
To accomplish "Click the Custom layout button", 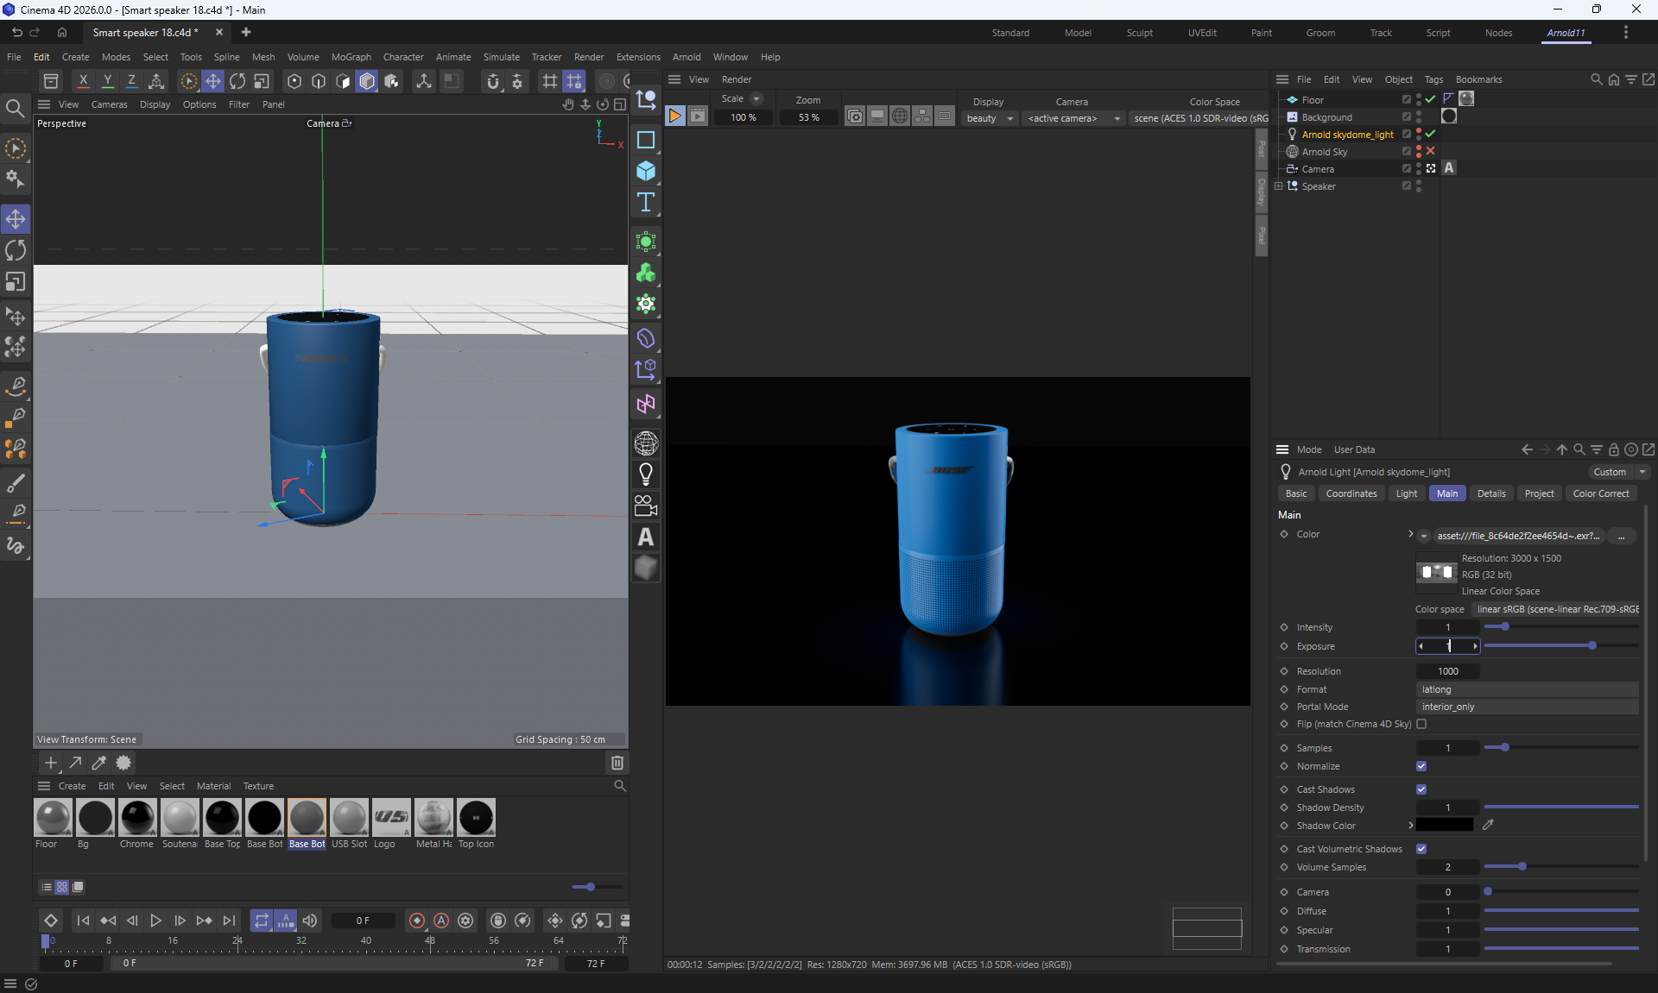I will tap(1610, 472).
